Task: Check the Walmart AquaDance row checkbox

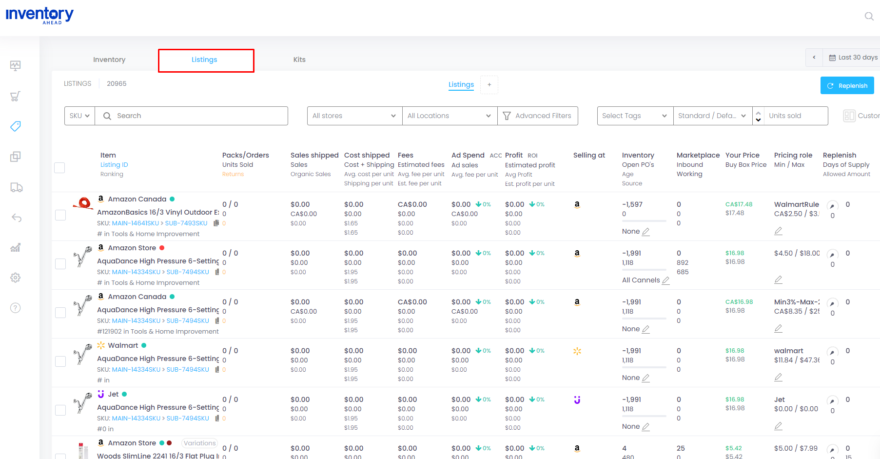Action: pos(60,361)
